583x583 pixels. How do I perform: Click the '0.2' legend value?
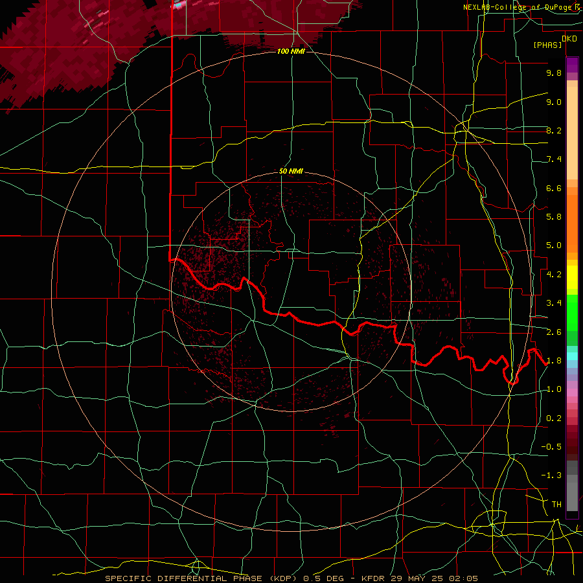click(x=554, y=418)
